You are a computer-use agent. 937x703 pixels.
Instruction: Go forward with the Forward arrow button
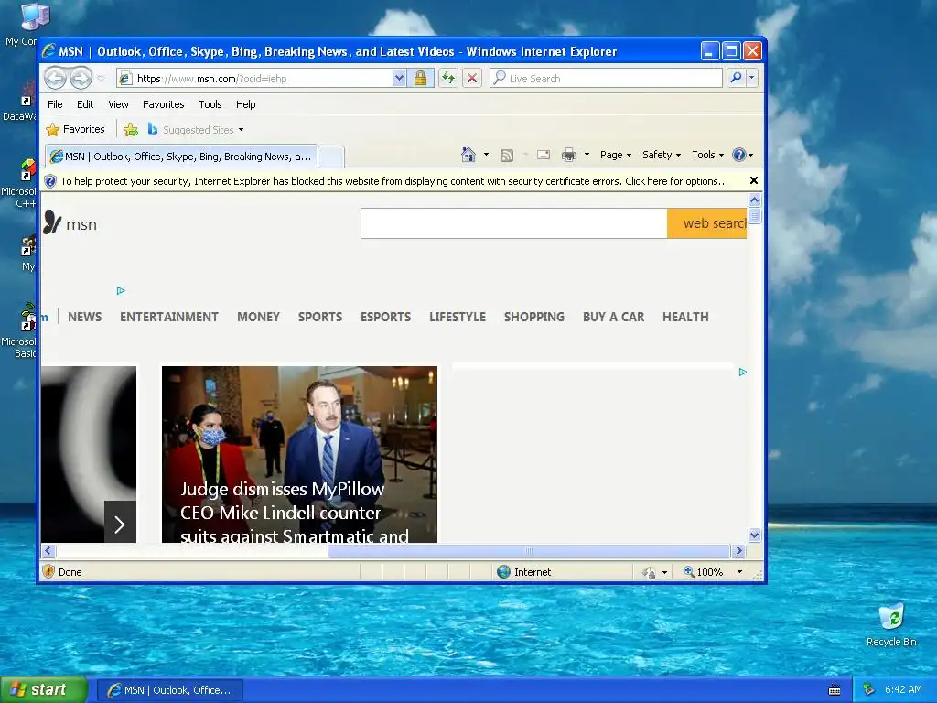[x=81, y=78]
